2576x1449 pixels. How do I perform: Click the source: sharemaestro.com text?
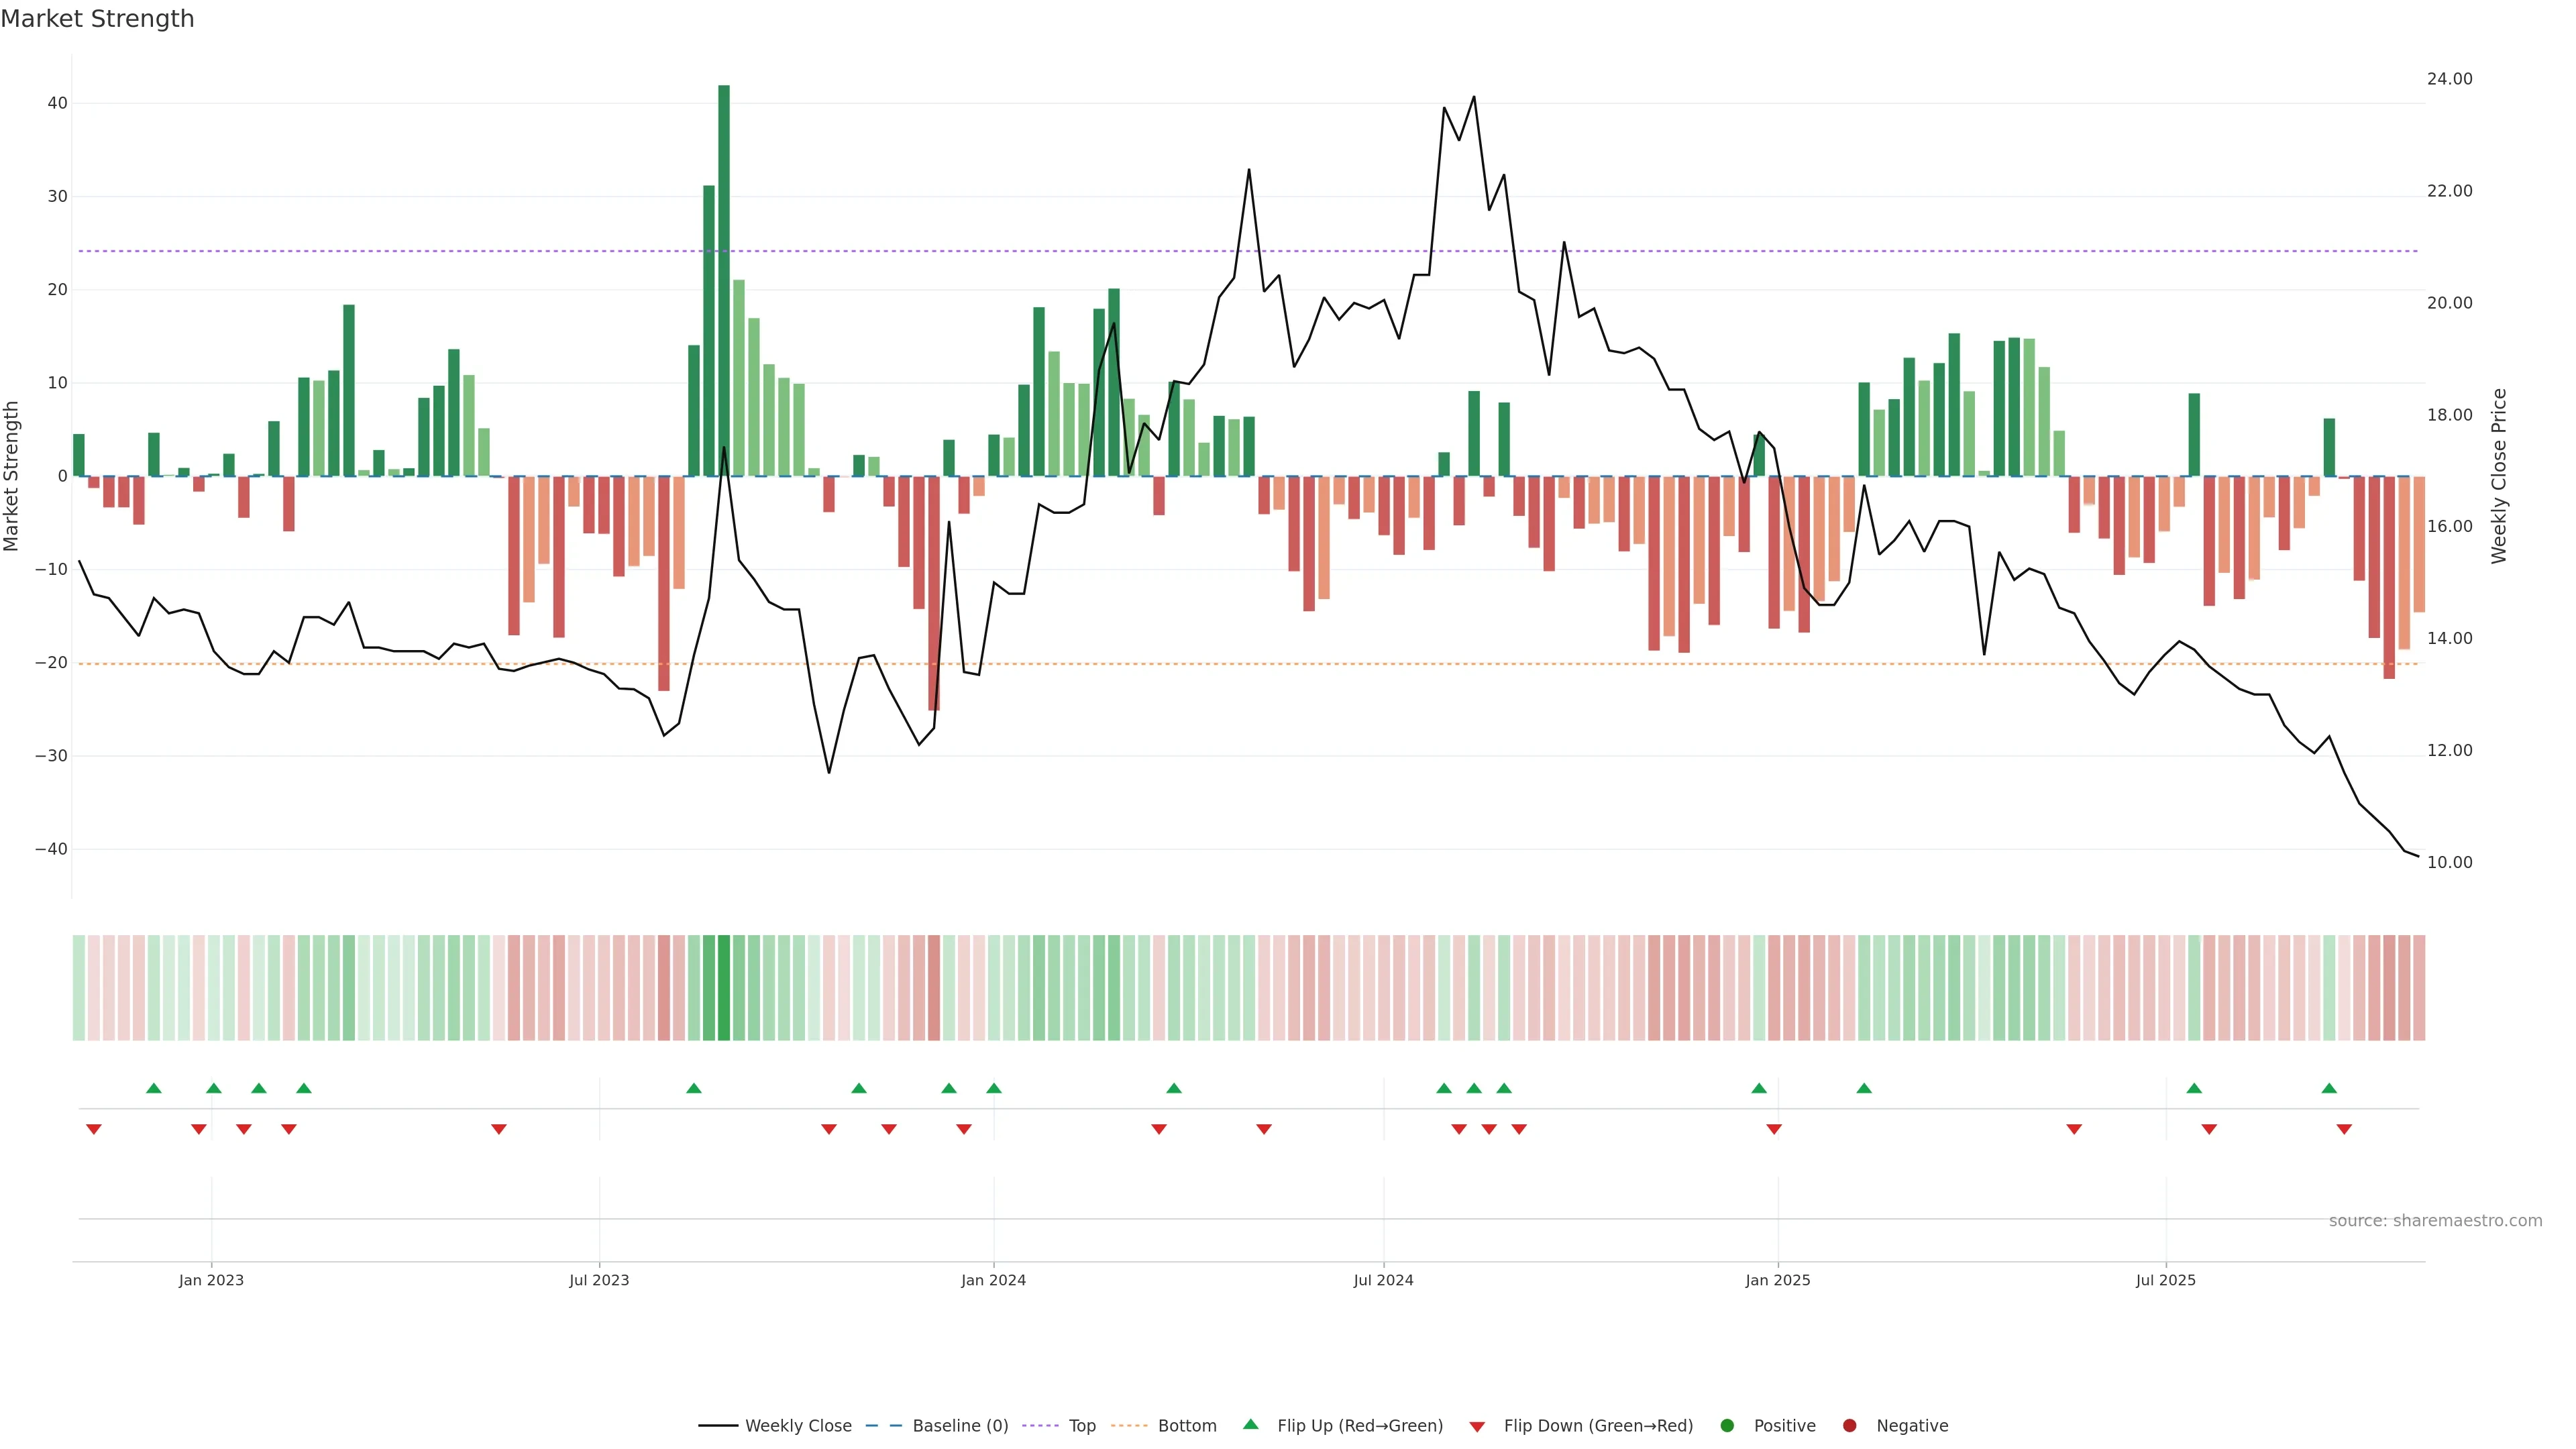[2435, 1220]
